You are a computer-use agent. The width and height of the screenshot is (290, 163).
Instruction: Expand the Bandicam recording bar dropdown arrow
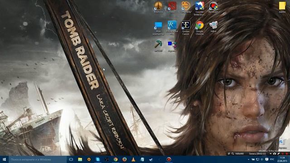click(x=271, y=153)
